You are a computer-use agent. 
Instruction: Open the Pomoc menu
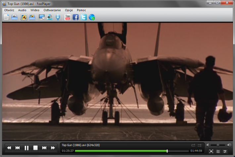coord(81,10)
